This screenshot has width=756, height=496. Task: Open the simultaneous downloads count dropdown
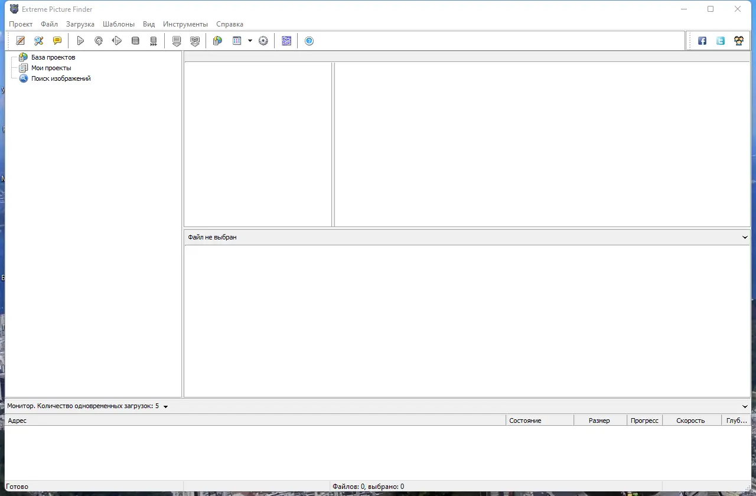tap(165, 406)
